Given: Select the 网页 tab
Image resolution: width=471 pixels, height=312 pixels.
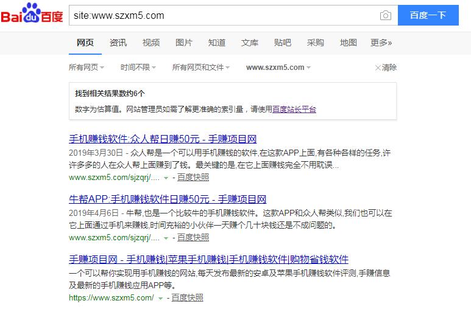Looking at the screenshot, I should 85,43.
